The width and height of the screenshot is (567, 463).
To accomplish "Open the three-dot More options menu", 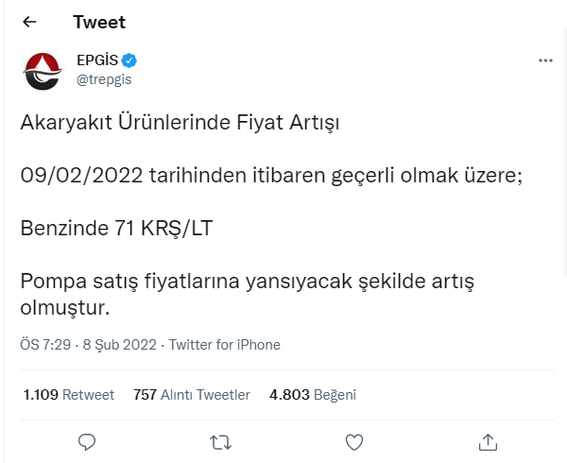I will 545,60.
